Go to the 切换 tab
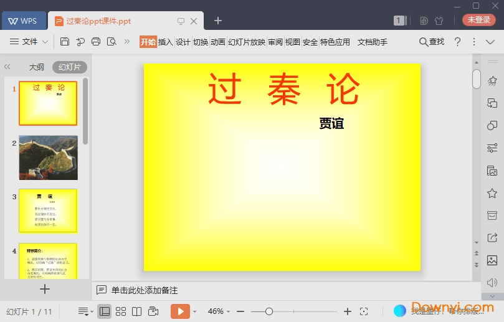Screen dimensions: 504x322 pyautogui.click(x=201, y=42)
